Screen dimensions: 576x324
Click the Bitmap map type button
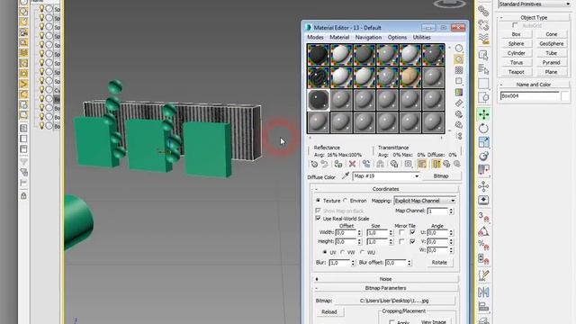click(441, 176)
